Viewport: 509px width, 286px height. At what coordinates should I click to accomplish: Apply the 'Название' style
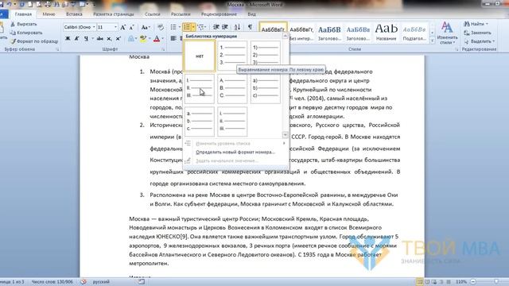(386, 33)
